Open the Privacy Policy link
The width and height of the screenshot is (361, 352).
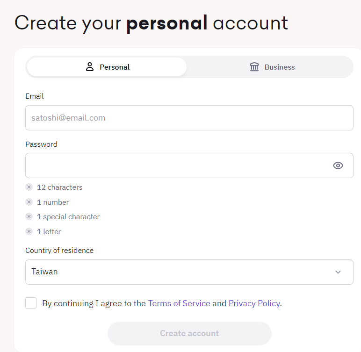254,303
